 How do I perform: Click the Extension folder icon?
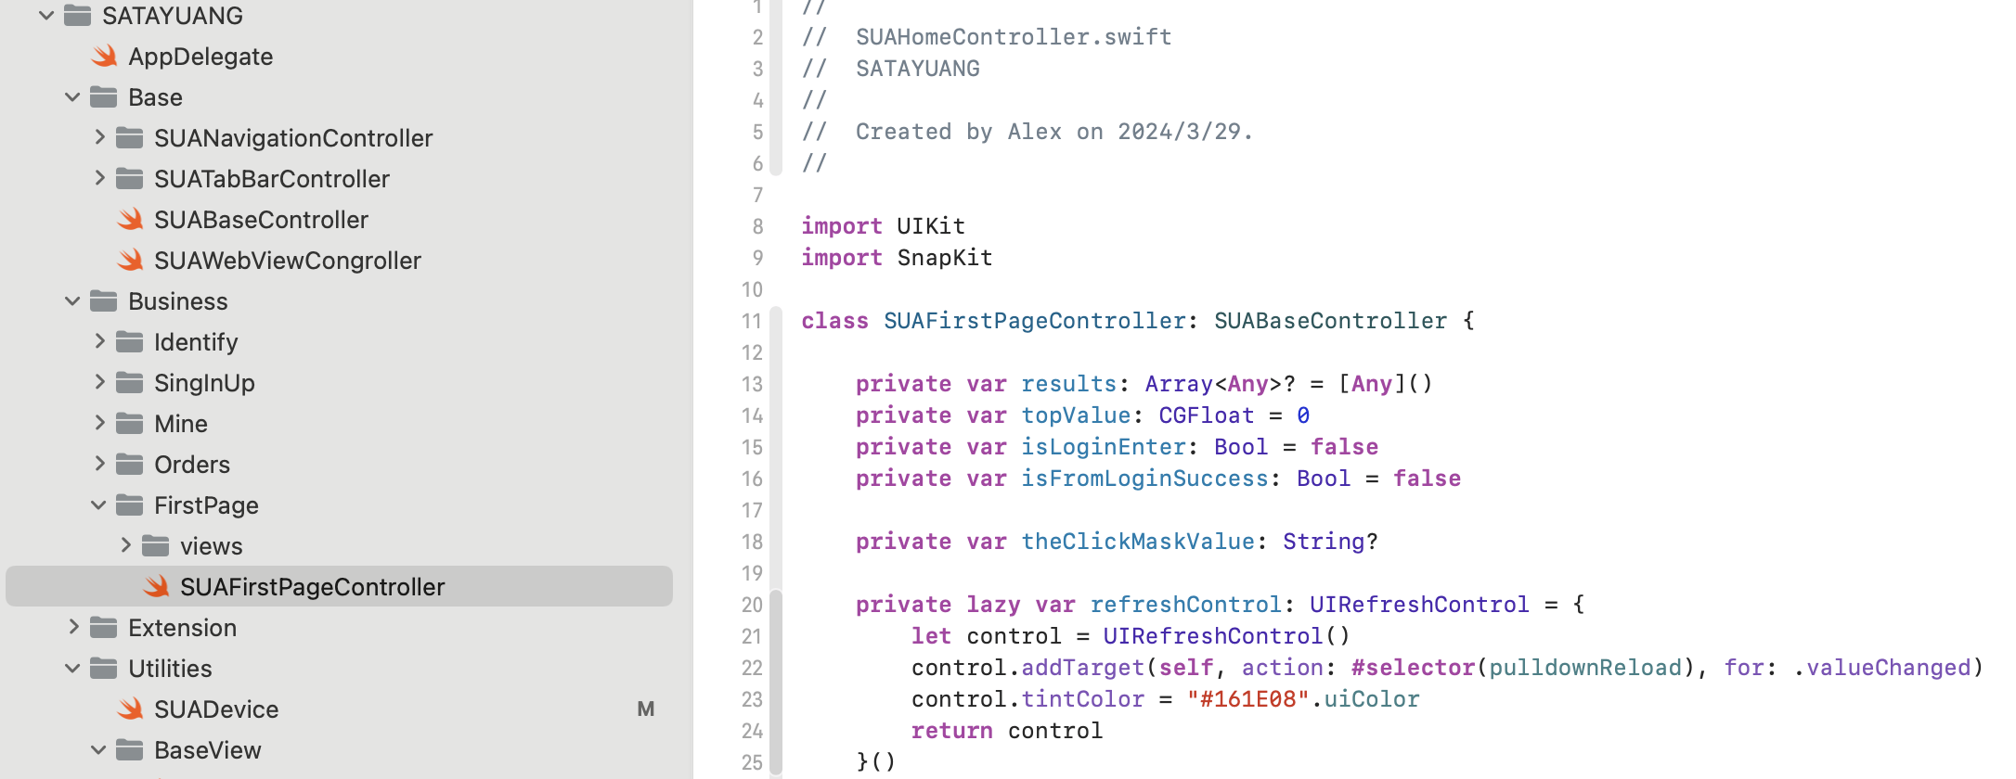coord(103,628)
